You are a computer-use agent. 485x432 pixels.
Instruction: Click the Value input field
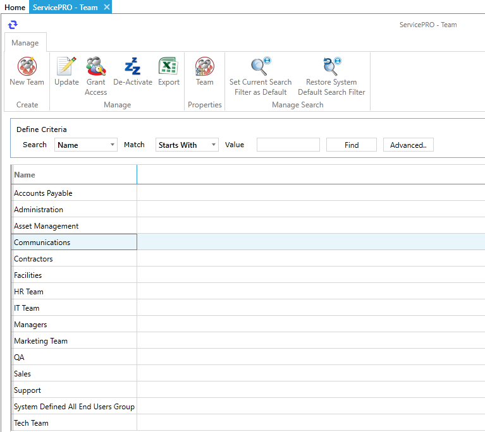pyautogui.click(x=288, y=145)
